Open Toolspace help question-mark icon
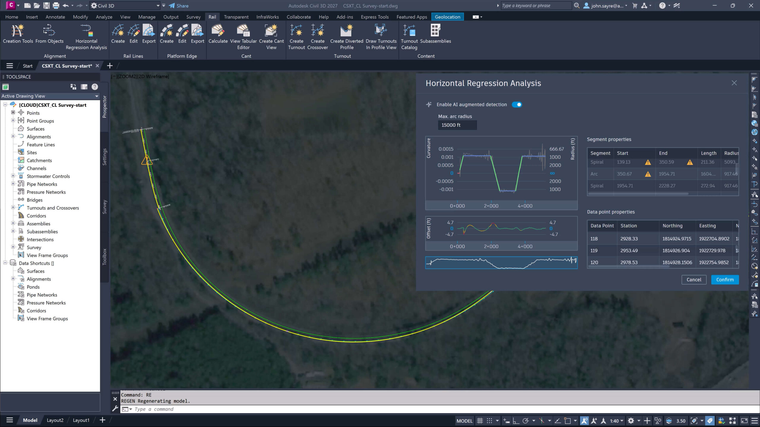 pos(95,87)
